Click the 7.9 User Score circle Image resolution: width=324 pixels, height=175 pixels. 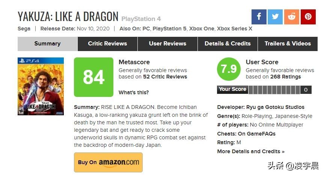coord(229,69)
